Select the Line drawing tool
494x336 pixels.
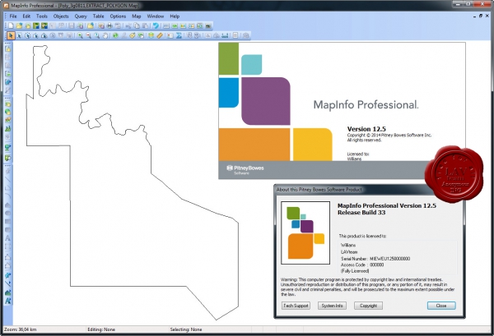coord(8,180)
